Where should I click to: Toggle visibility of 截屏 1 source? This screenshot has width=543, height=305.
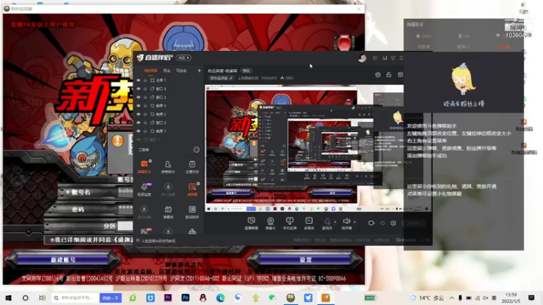click(x=138, y=131)
